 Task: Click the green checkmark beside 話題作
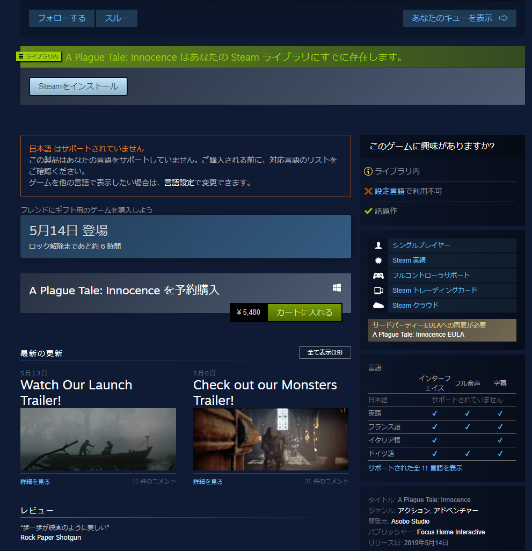(368, 211)
